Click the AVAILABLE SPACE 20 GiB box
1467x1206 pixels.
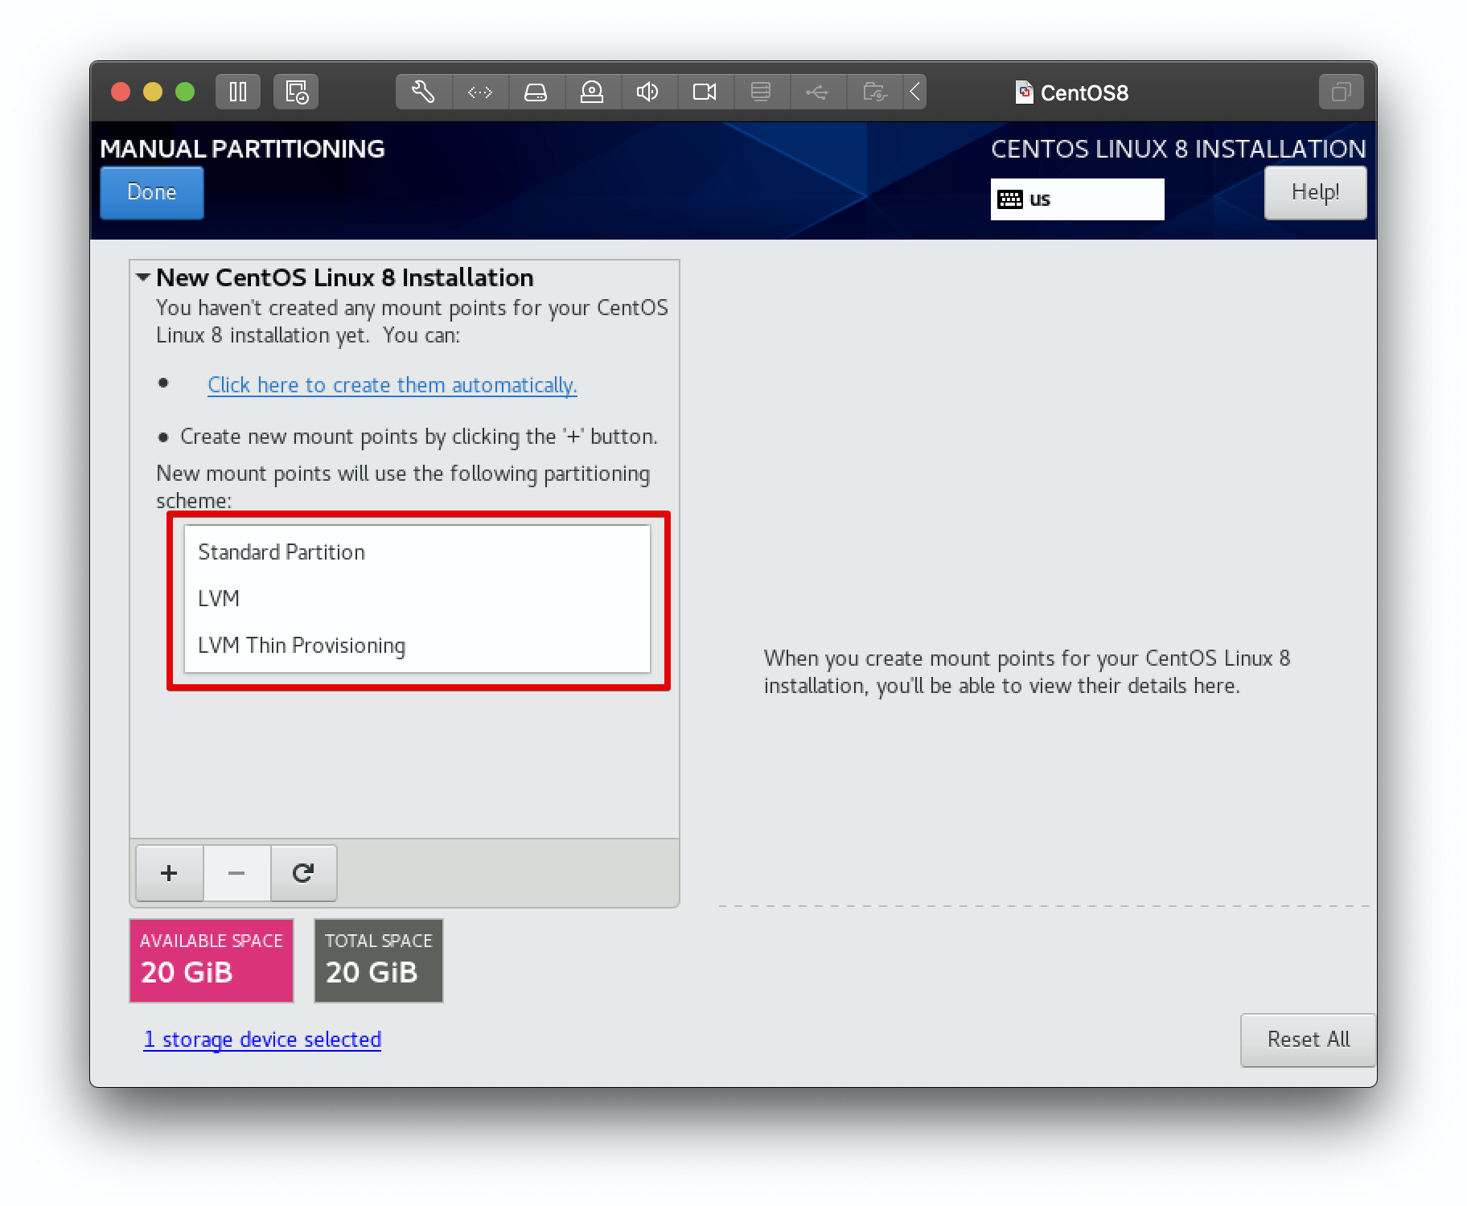pyautogui.click(x=212, y=961)
